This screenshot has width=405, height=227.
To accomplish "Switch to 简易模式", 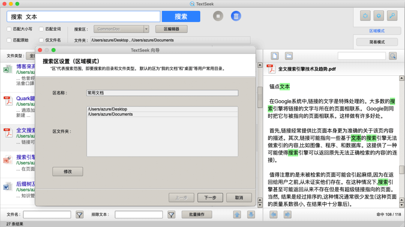I will coord(377,42).
